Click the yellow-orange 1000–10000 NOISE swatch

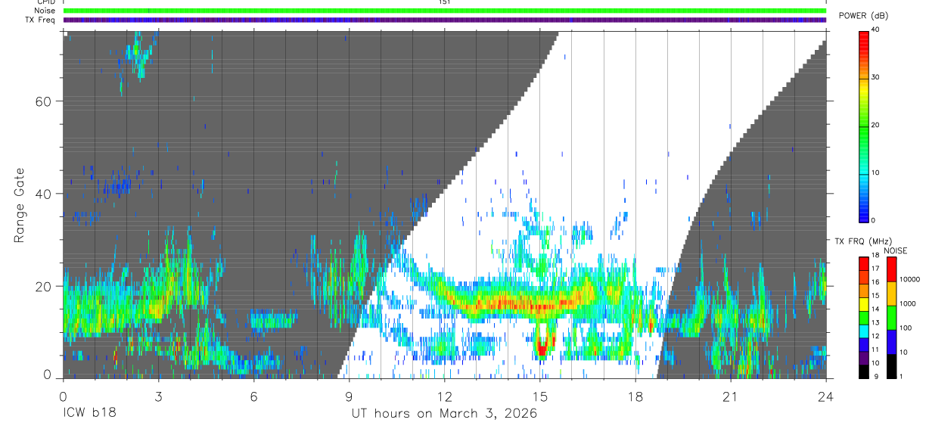coord(891,294)
